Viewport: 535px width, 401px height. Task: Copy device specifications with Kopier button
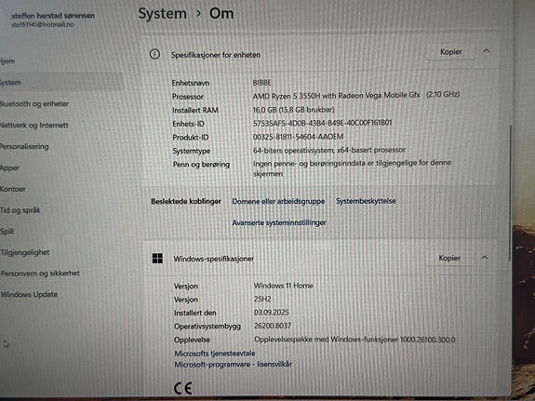coord(451,52)
